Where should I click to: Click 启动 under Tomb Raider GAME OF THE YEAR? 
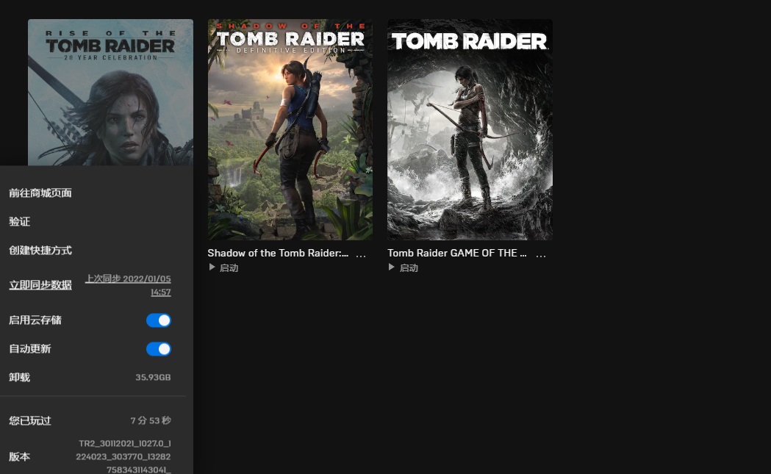point(409,268)
